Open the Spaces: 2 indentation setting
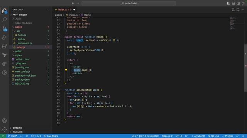Viewport: 247px width, 138px height. 167,136
